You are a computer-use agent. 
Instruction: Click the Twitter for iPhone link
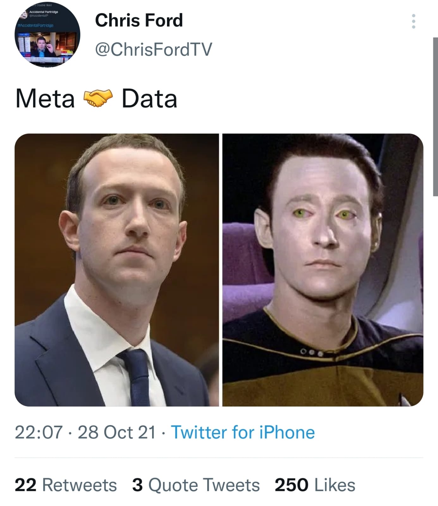point(243,432)
